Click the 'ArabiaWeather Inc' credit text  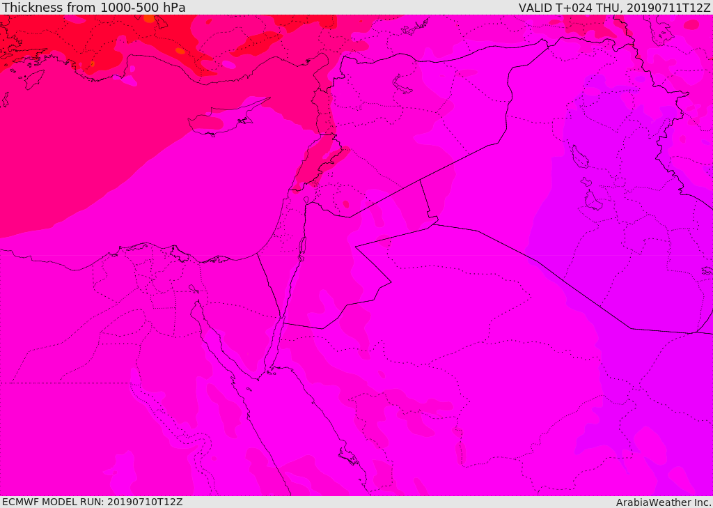[663, 502]
